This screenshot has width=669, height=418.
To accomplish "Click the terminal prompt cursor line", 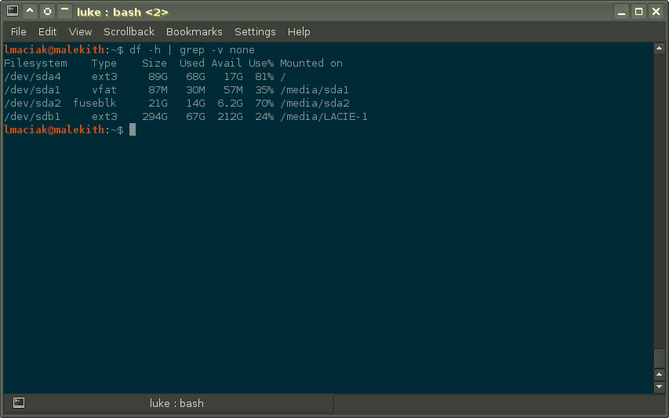I will point(133,129).
